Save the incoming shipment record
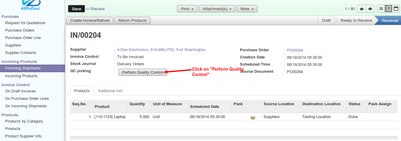Viewport: 401px width, 141px height. [x=76, y=9]
